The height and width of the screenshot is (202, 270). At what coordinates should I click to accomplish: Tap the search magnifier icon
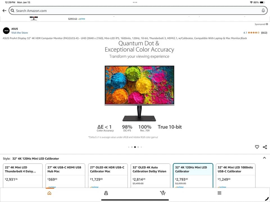[x=12, y=11]
